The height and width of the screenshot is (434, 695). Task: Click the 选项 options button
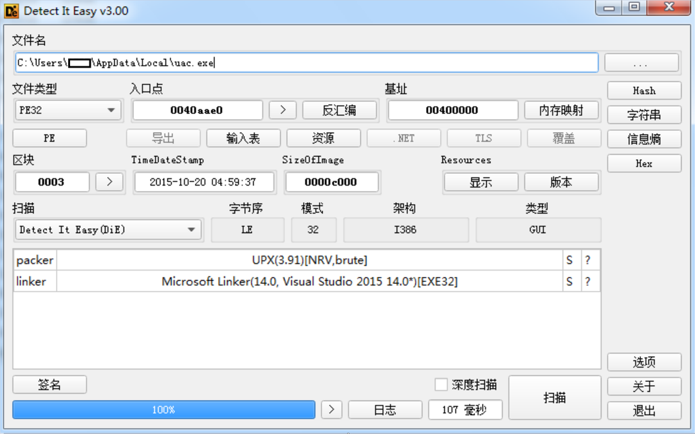(644, 362)
